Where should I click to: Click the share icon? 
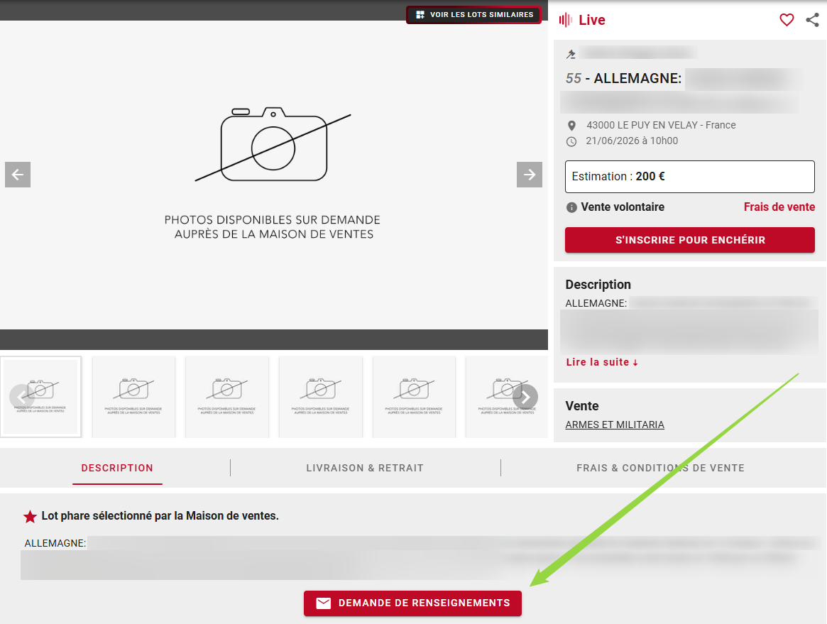pyautogui.click(x=812, y=20)
